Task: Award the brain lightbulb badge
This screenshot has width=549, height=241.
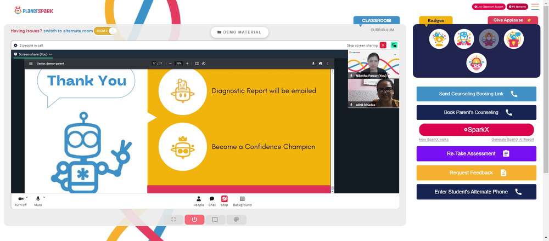Action: 476,63
